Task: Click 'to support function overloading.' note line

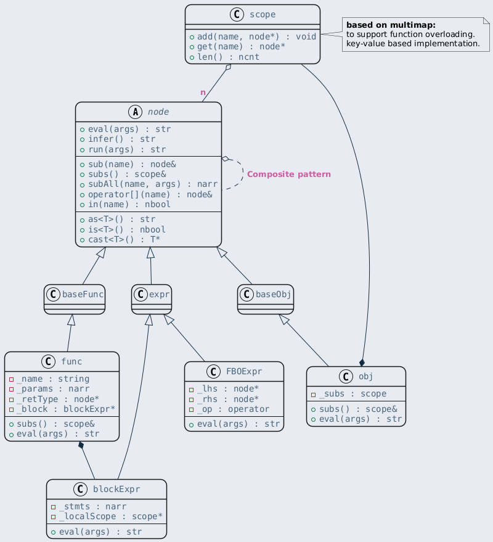Action: point(410,34)
